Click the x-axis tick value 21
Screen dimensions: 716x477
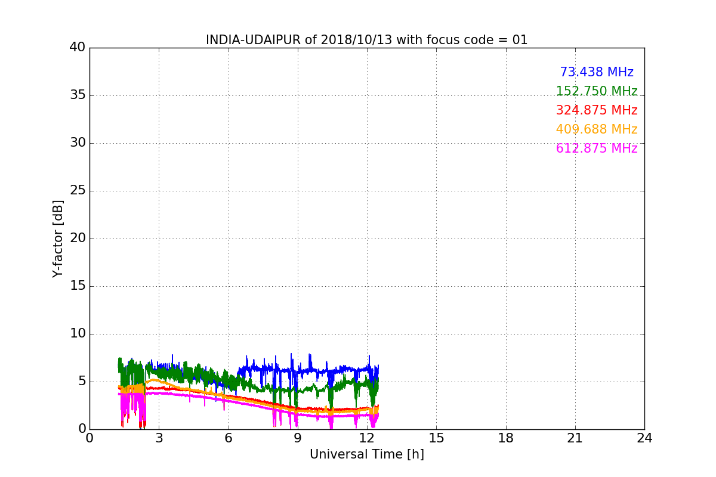(575, 438)
